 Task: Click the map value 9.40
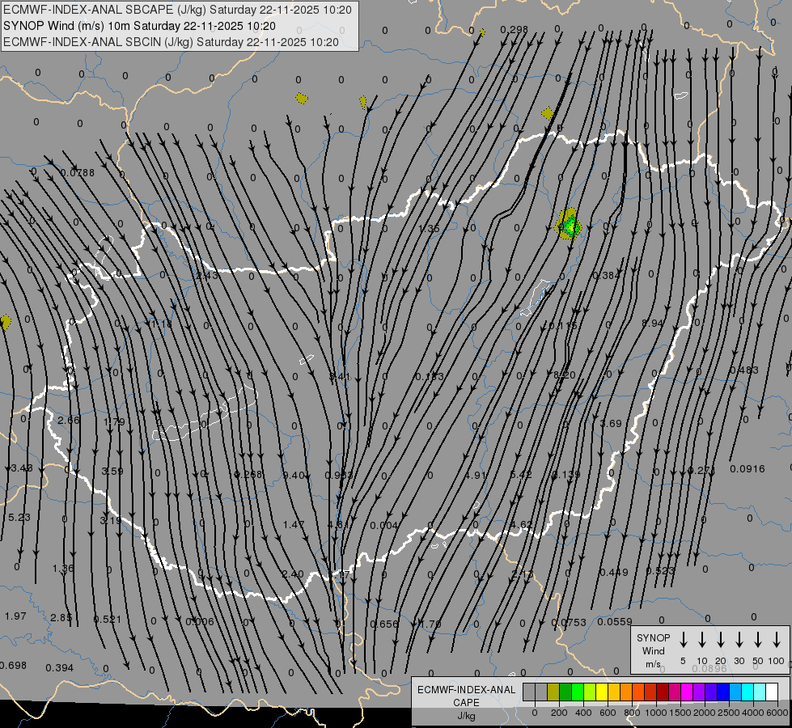[x=294, y=475]
